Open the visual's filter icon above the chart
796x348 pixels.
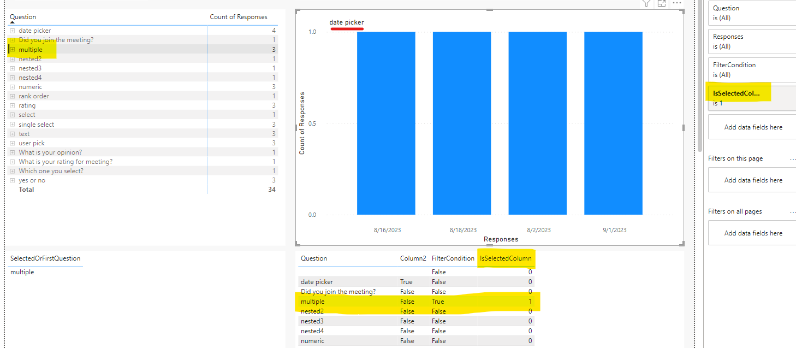646,3
